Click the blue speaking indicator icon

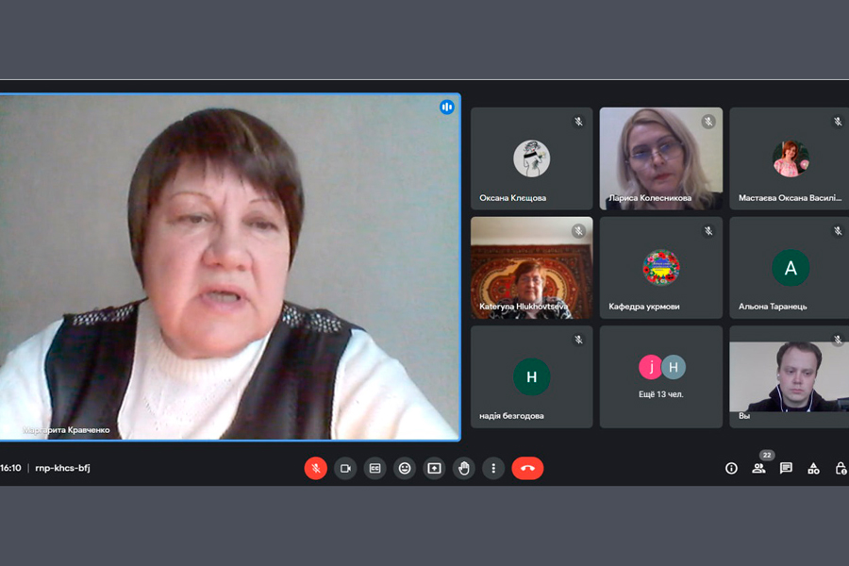click(447, 108)
